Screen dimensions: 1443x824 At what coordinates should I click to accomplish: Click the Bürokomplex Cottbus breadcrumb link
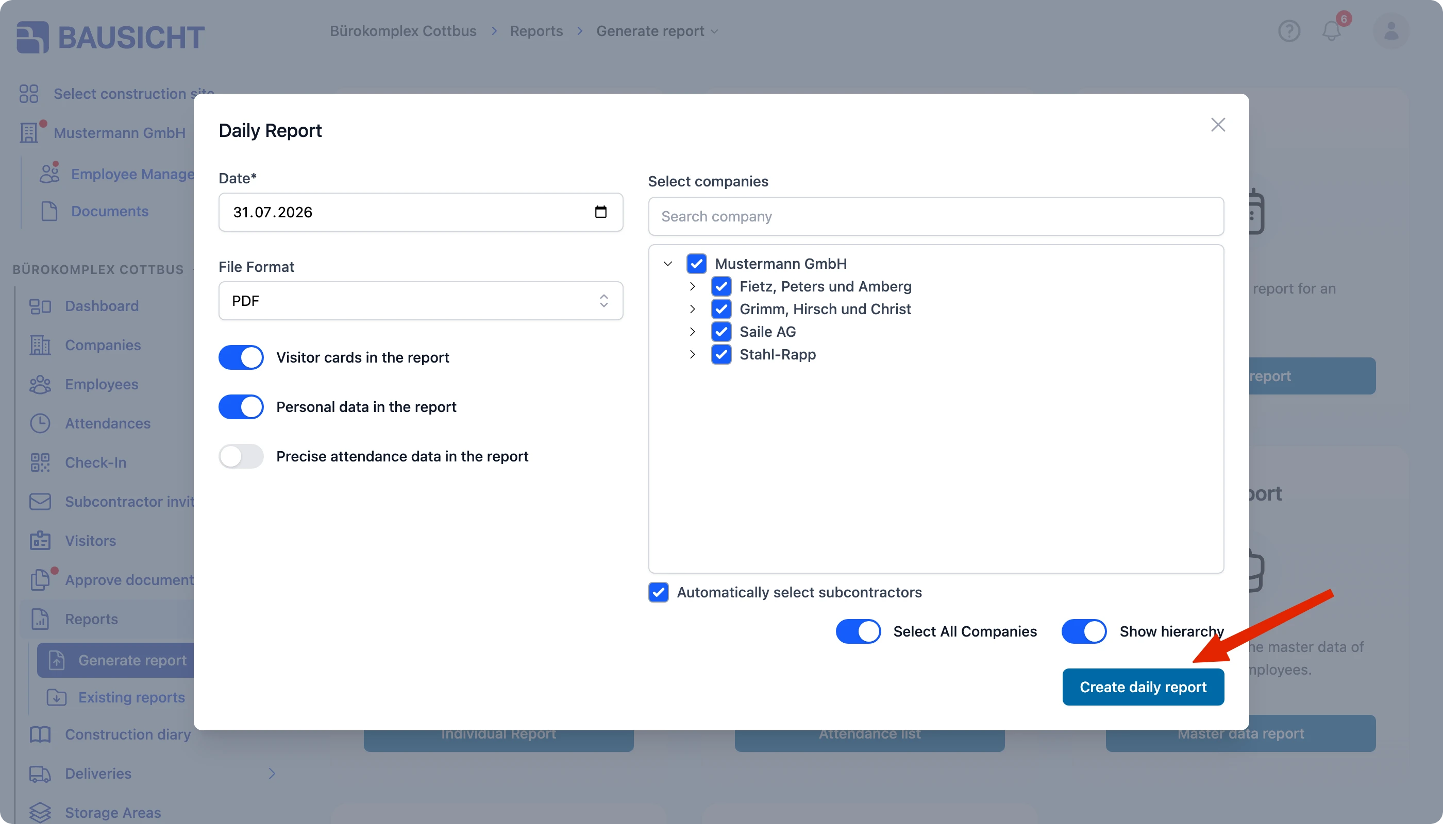point(403,31)
